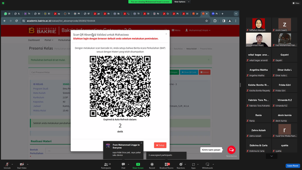Reload the page in the browser

click(17, 21)
